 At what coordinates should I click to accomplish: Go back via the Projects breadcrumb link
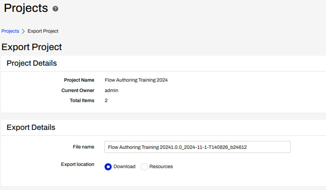tap(10, 31)
